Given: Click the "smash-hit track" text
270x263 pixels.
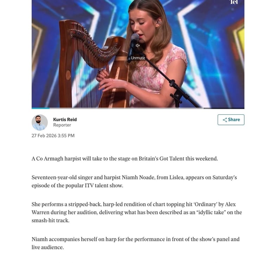Looking at the screenshot, I should [x=50, y=221].
